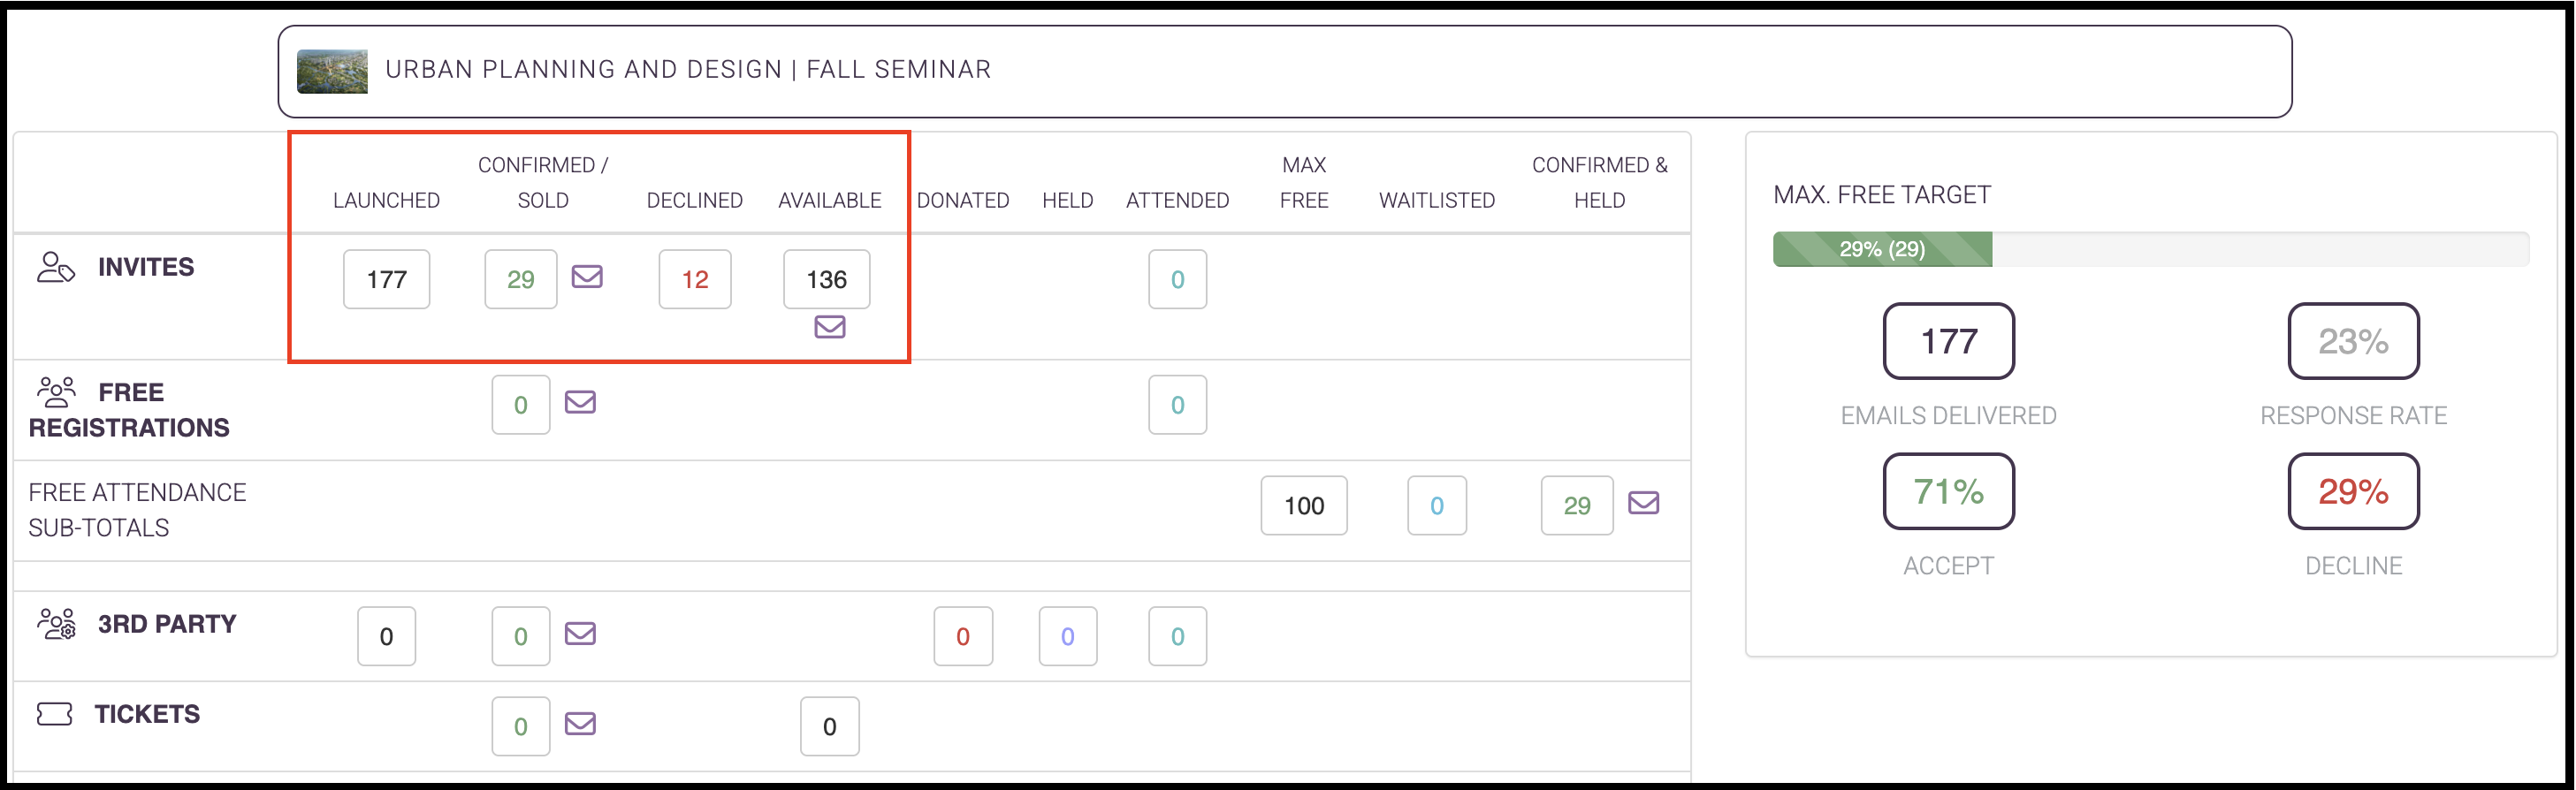
Task: Click the 177 Emails Delivered box
Action: 1948,342
